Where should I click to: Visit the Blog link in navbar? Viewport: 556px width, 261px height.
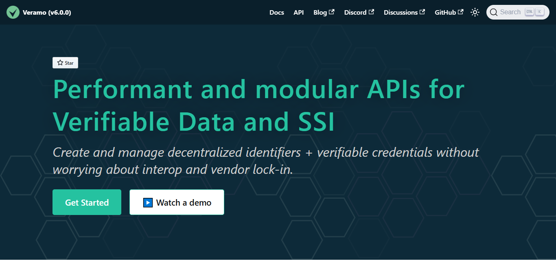click(x=324, y=12)
